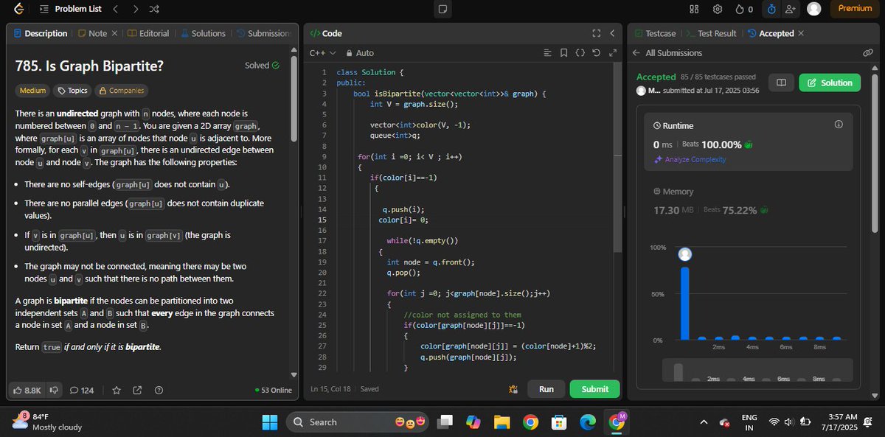The height and width of the screenshot is (437, 885).
Task: Open the notes sticky icon in top bar
Action: [x=442, y=9]
